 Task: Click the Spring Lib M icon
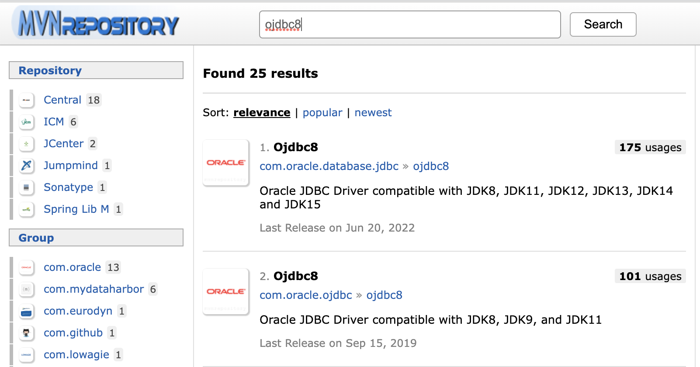[26, 209]
